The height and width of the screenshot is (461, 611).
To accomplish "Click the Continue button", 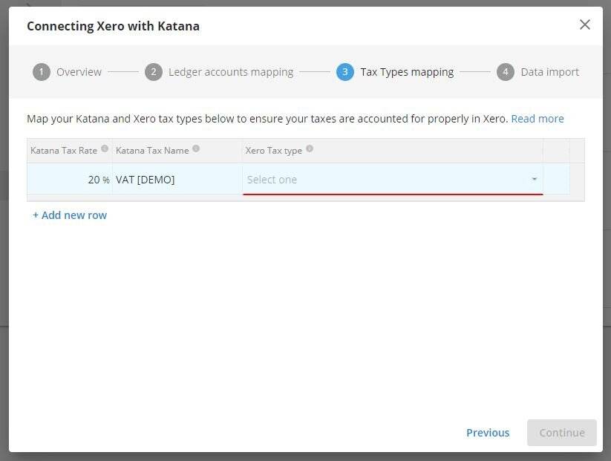I will point(562,433).
